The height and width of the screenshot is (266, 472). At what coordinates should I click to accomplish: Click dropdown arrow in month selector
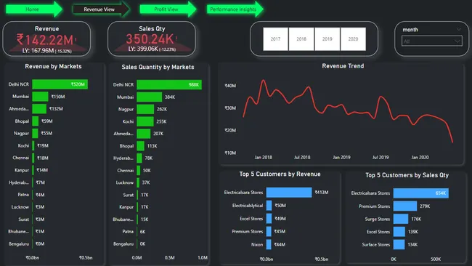pyautogui.click(x=457, y=41)
